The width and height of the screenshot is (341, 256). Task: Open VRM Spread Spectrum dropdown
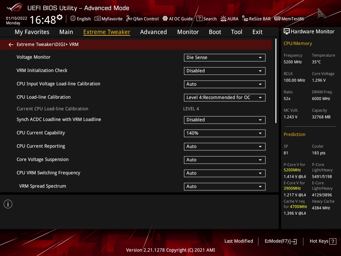[x=225, y=187]
